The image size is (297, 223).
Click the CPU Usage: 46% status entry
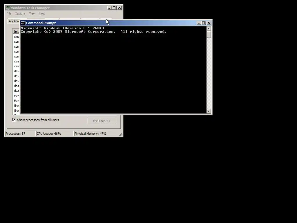[55, 134]
